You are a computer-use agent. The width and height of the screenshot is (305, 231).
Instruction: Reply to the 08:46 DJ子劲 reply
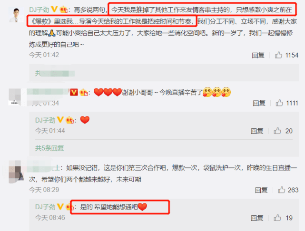[257, 218]
